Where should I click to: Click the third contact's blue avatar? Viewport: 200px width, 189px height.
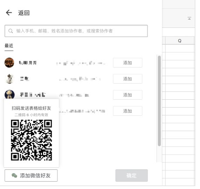tap(10, 94)
